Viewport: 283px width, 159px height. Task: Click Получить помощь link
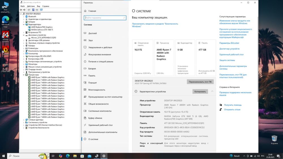[x=233, y=105]
